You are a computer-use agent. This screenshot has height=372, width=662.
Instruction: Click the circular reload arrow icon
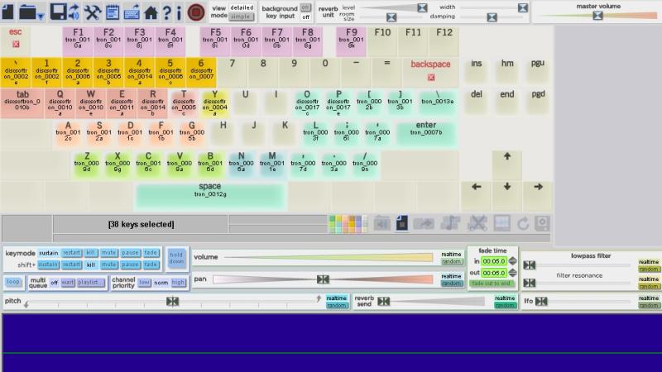tap(523, 223)
